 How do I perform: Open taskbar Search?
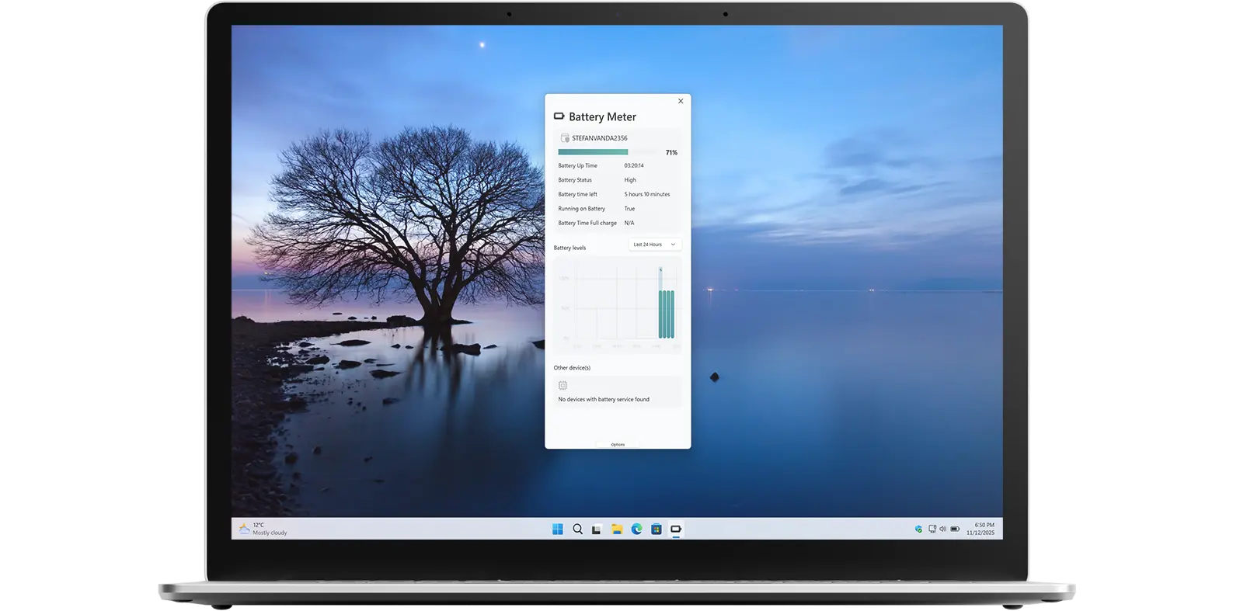[x=577, y=529]
